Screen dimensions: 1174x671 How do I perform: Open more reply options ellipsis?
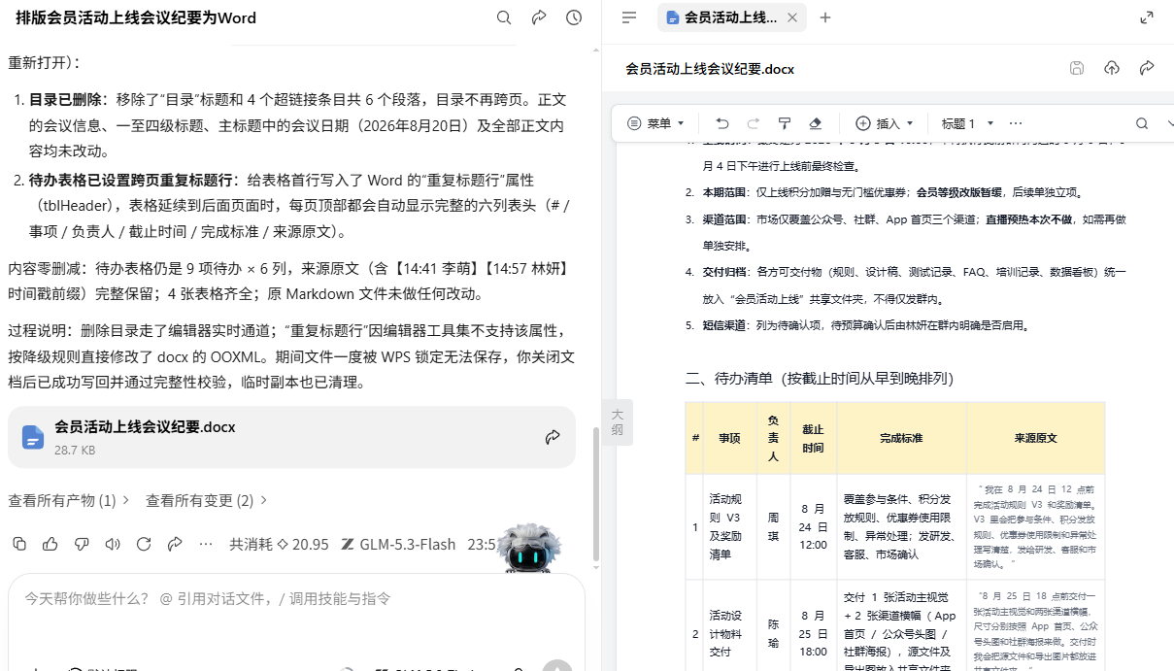206,544
